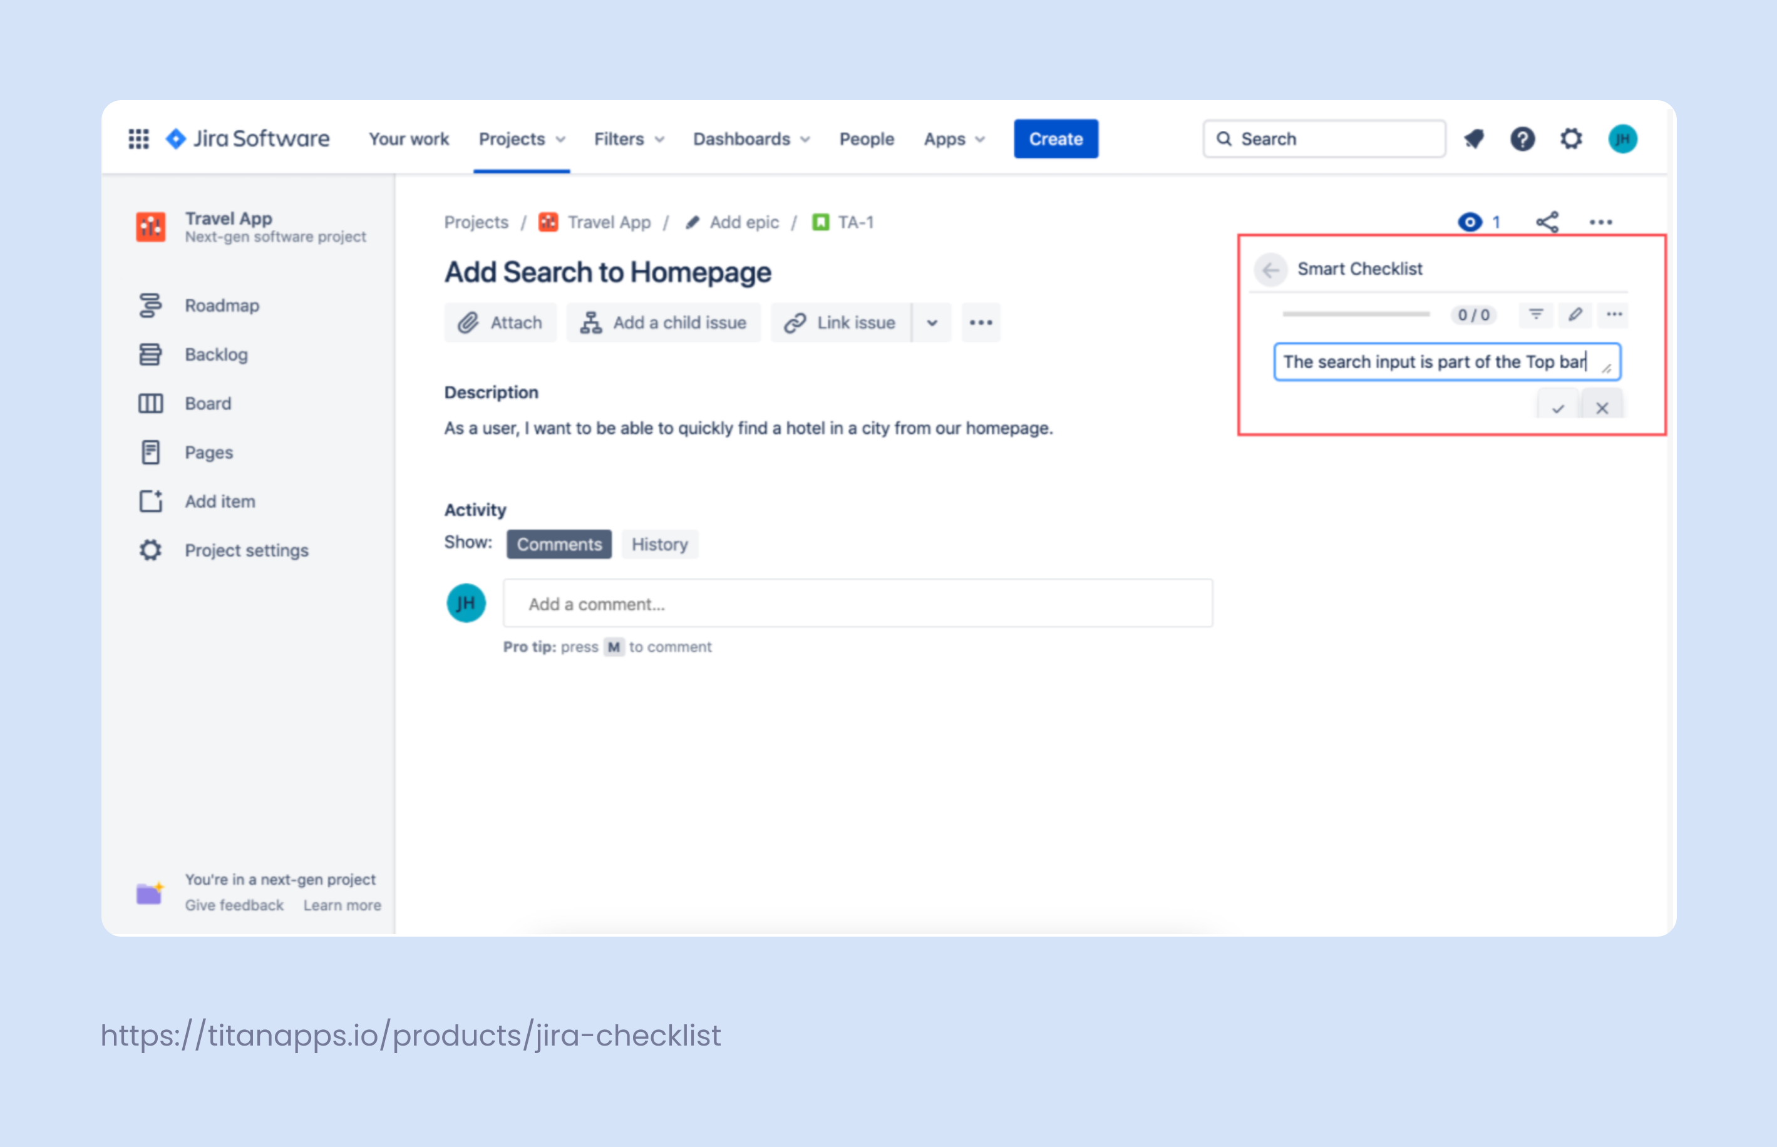
Task: Confirm the checklist item with the checkmark
Action: (1557, 408)
